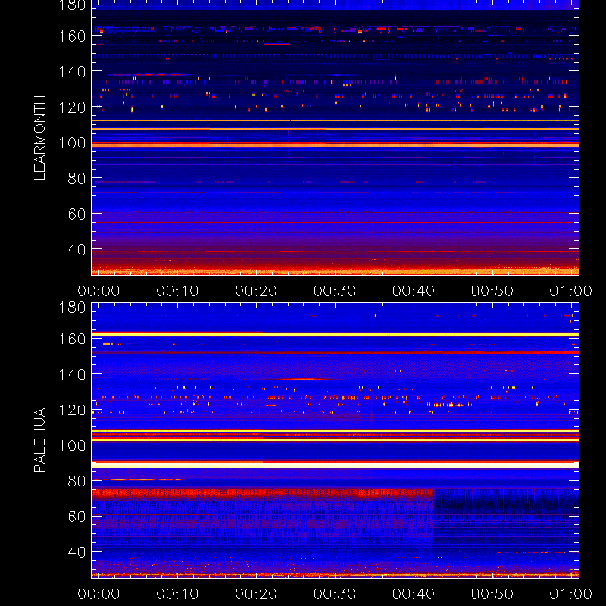Click the 140 frequency label on Palehua axis
Image resolution: width=606 pixels, height=606 pixels.
point(72,374)
